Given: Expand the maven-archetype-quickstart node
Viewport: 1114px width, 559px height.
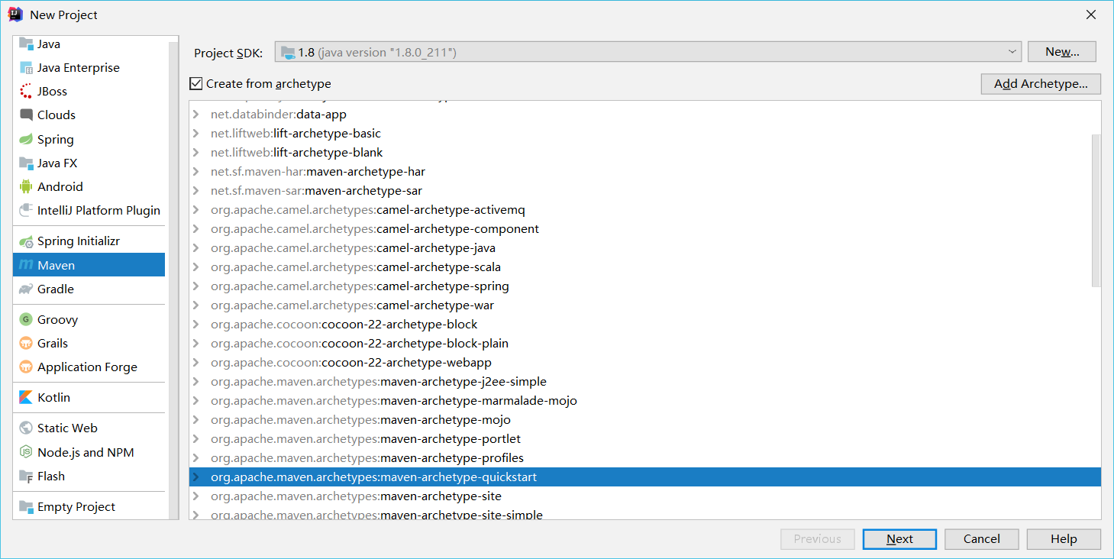Looking at the screenshot, I should click(x=196, y=477).
